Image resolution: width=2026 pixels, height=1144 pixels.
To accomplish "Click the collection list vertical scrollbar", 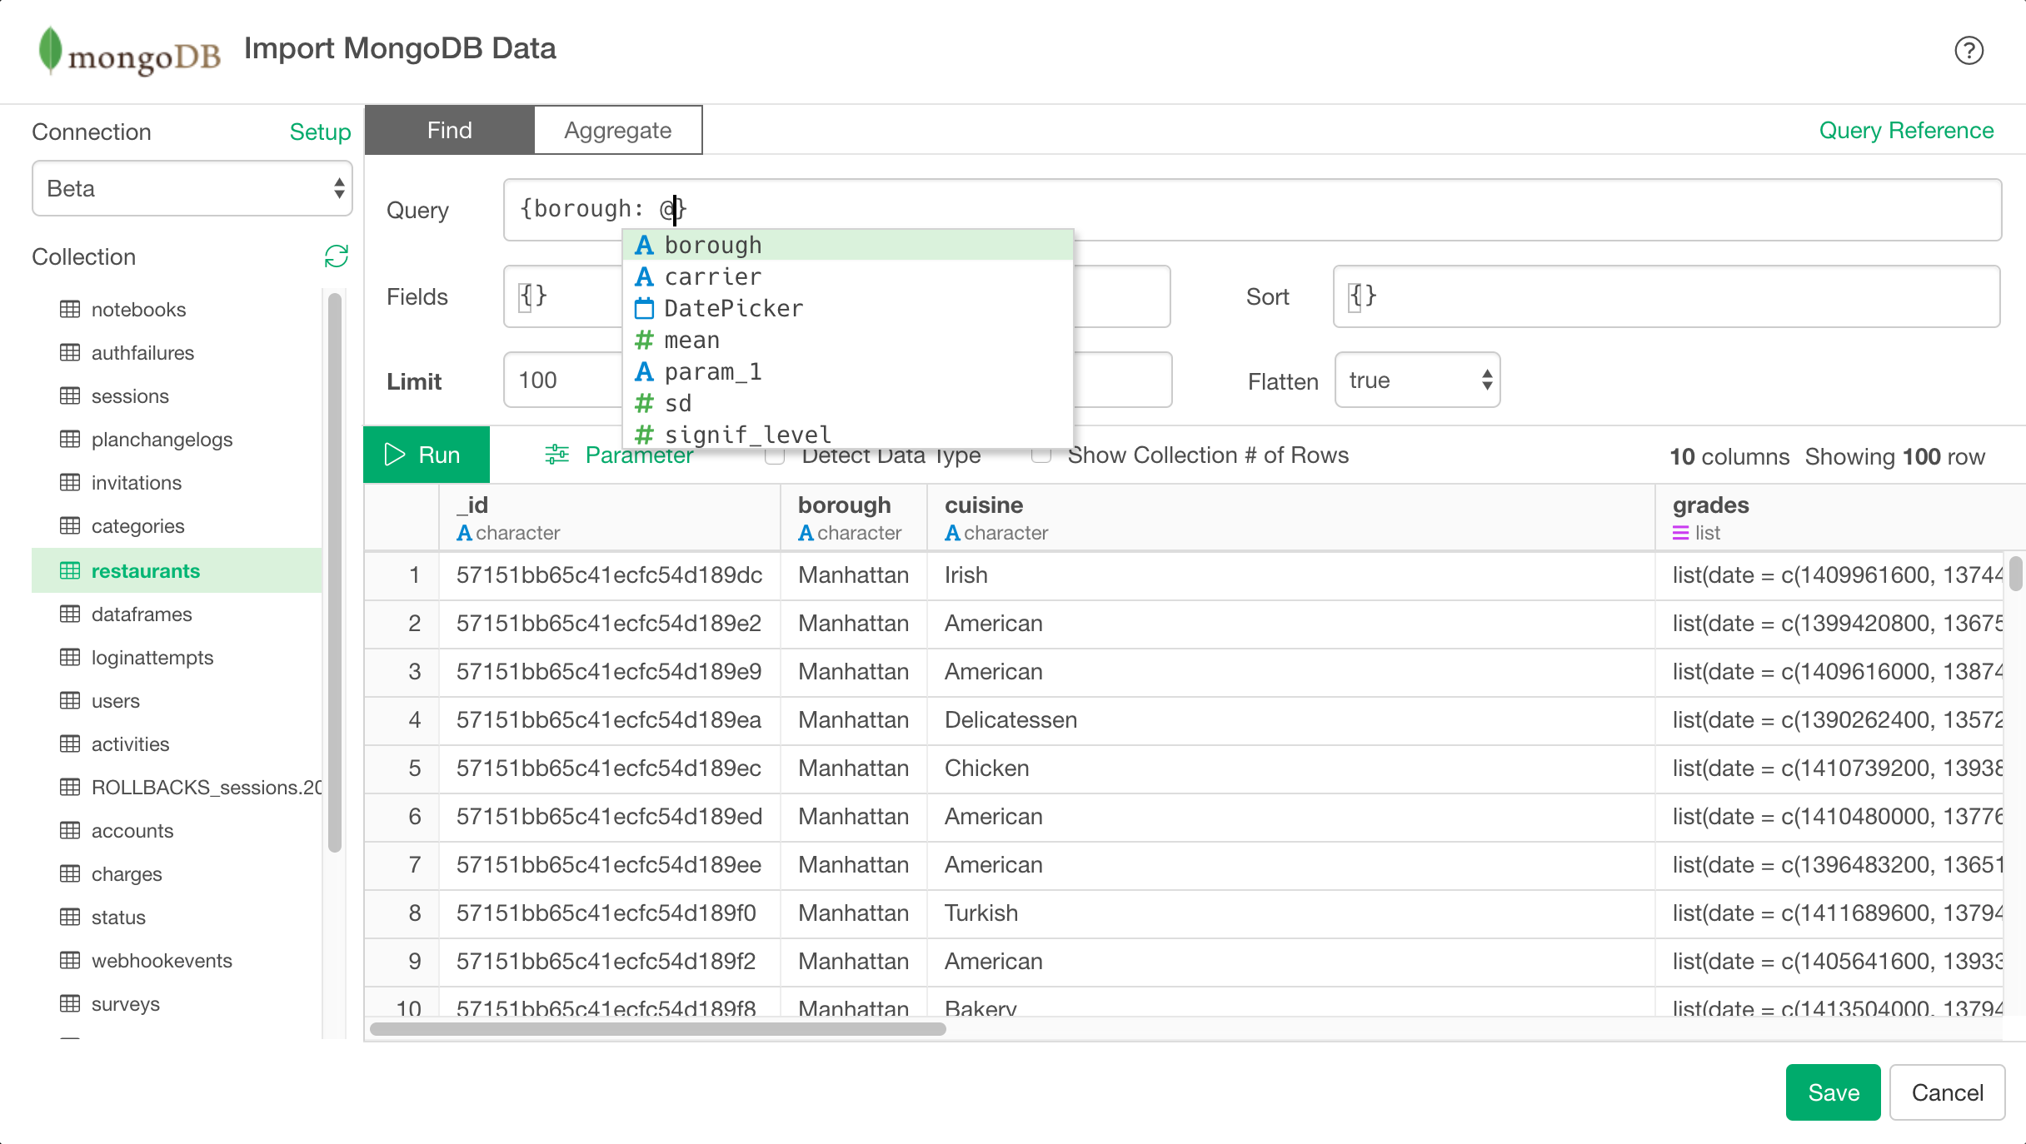I will pyautogui.click(x=335, y=573).
